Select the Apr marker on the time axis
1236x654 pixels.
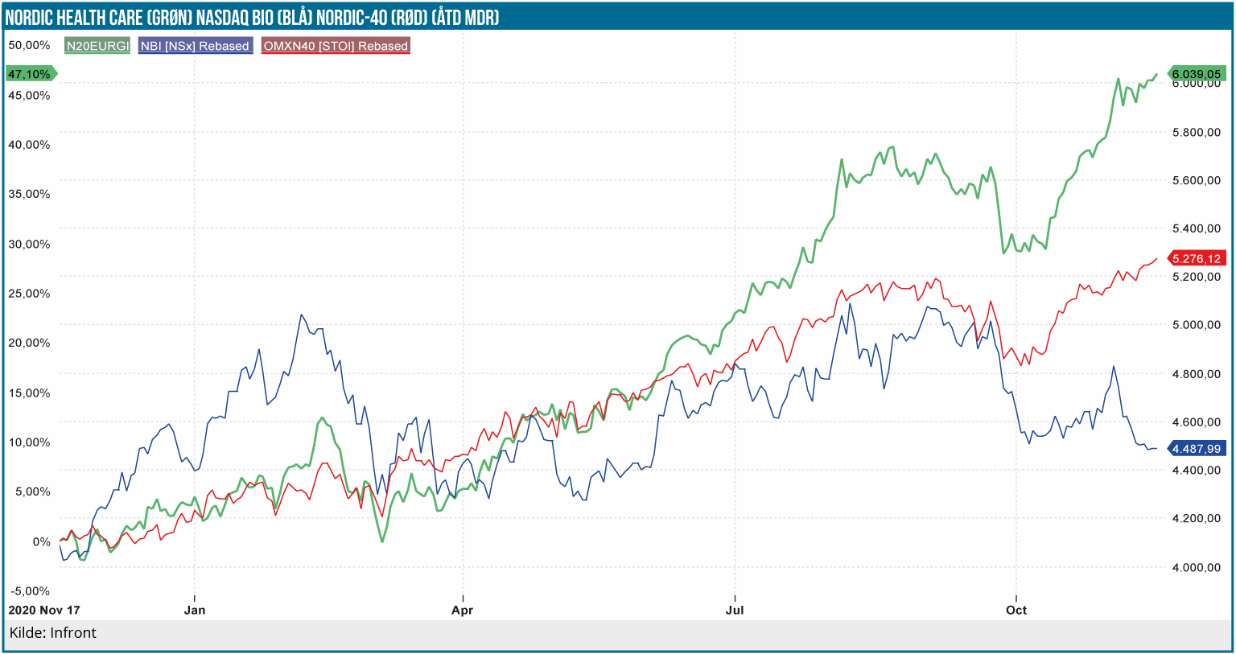point(463,610)
